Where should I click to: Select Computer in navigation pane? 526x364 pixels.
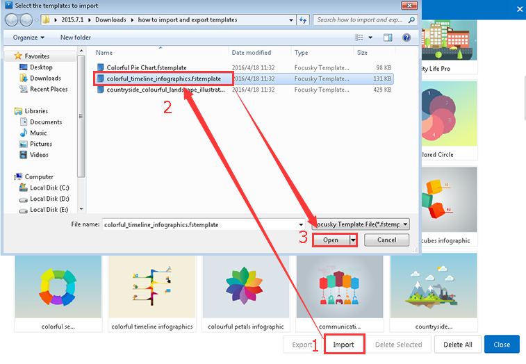pos(33,177)
